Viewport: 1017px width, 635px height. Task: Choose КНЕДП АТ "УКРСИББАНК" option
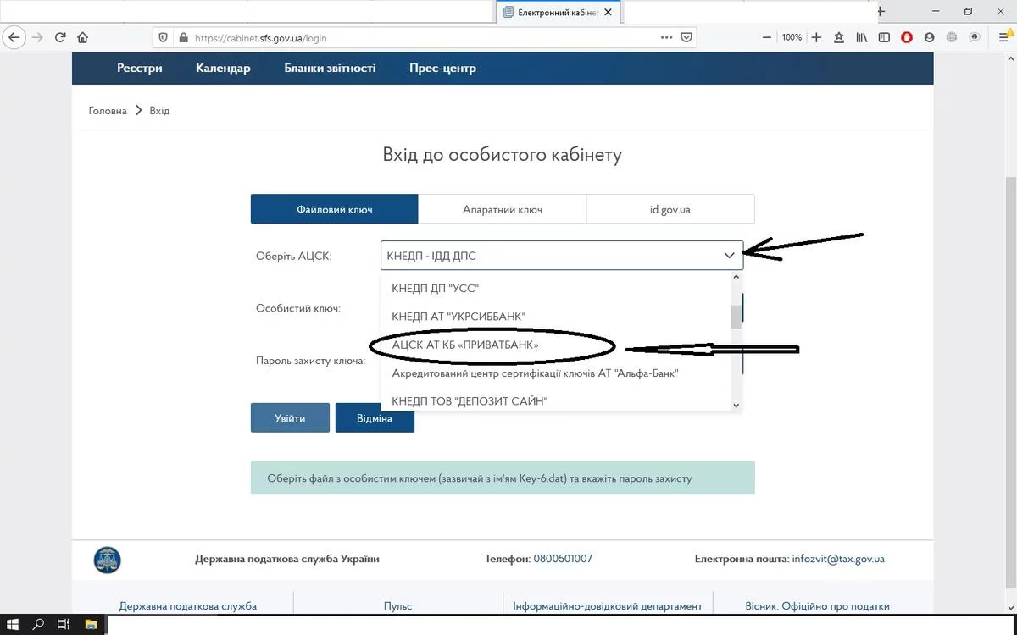click(555, 317)
